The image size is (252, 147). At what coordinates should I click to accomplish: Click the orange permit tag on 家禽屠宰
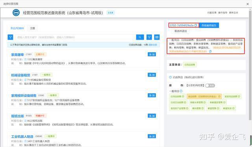(40, 54)
